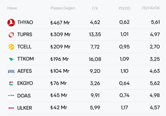
Task: Open the TTKOM logo icon
Action: click(11, 59)
